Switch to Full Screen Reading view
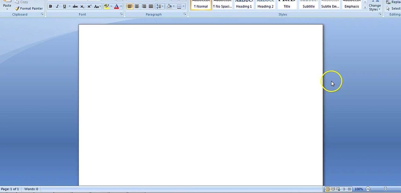401x193 pixels. coord(333,189)
